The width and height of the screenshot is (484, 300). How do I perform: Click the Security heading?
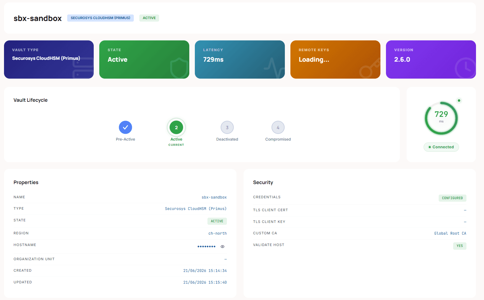(x=263, y=183)
